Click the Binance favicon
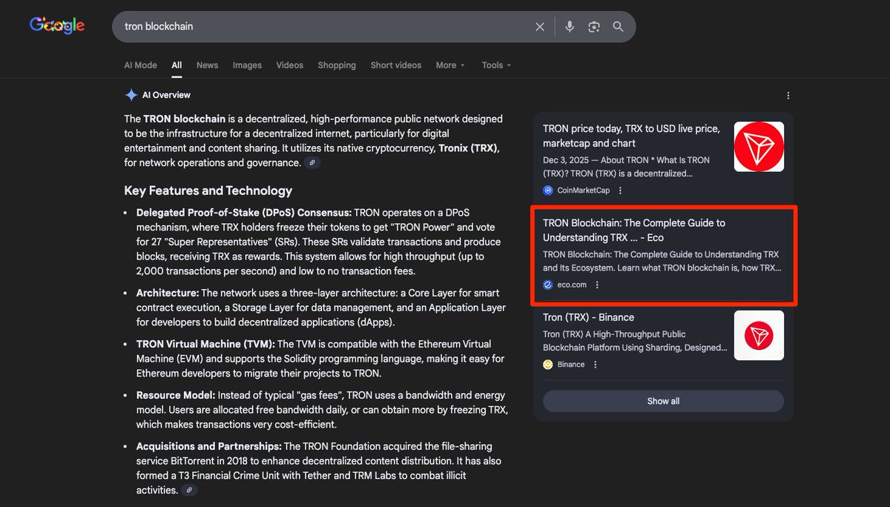 (548, 365)
